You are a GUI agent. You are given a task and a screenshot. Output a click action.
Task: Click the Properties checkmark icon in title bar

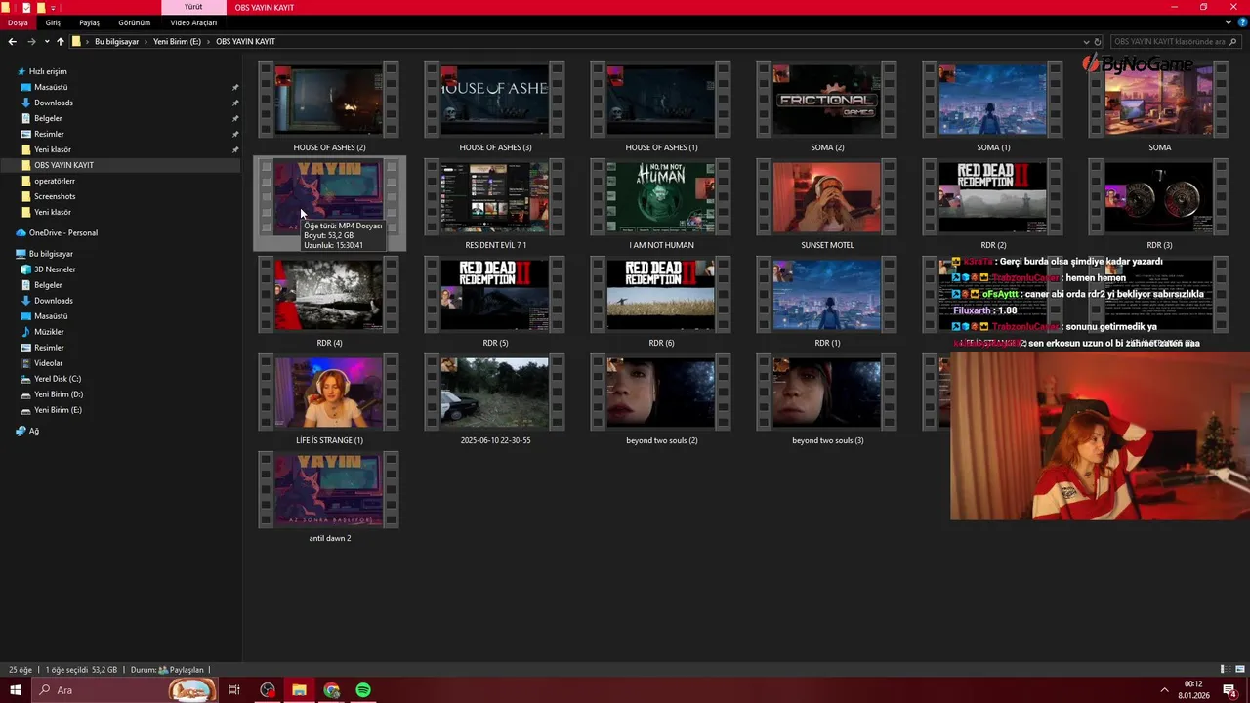pyautogui.click(x=26, y=7)
